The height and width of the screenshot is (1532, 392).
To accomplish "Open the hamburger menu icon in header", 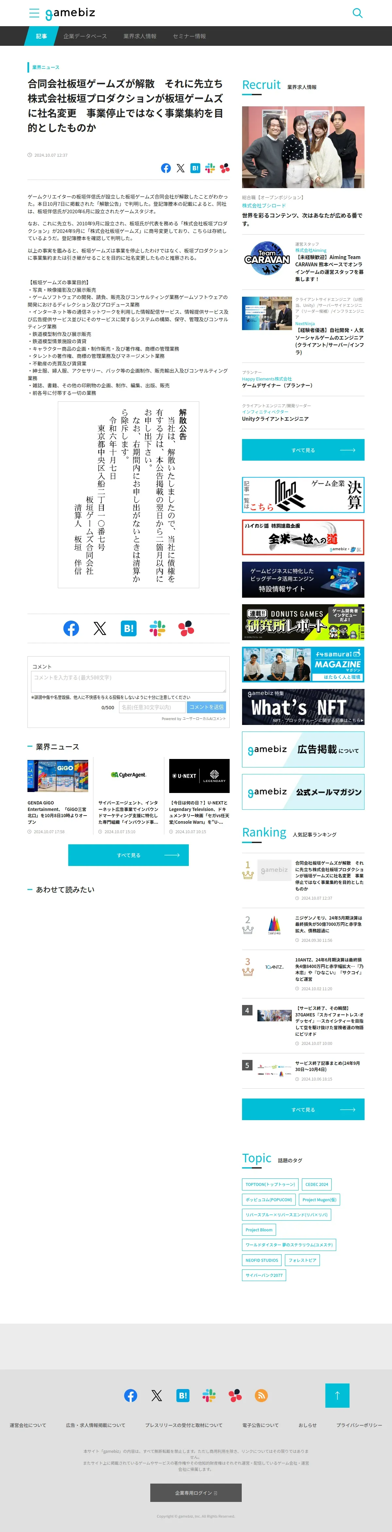I will [x=34, y=13].
